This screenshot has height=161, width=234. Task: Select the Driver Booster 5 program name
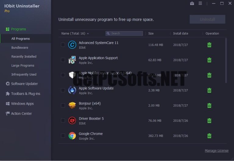[91, 118]
